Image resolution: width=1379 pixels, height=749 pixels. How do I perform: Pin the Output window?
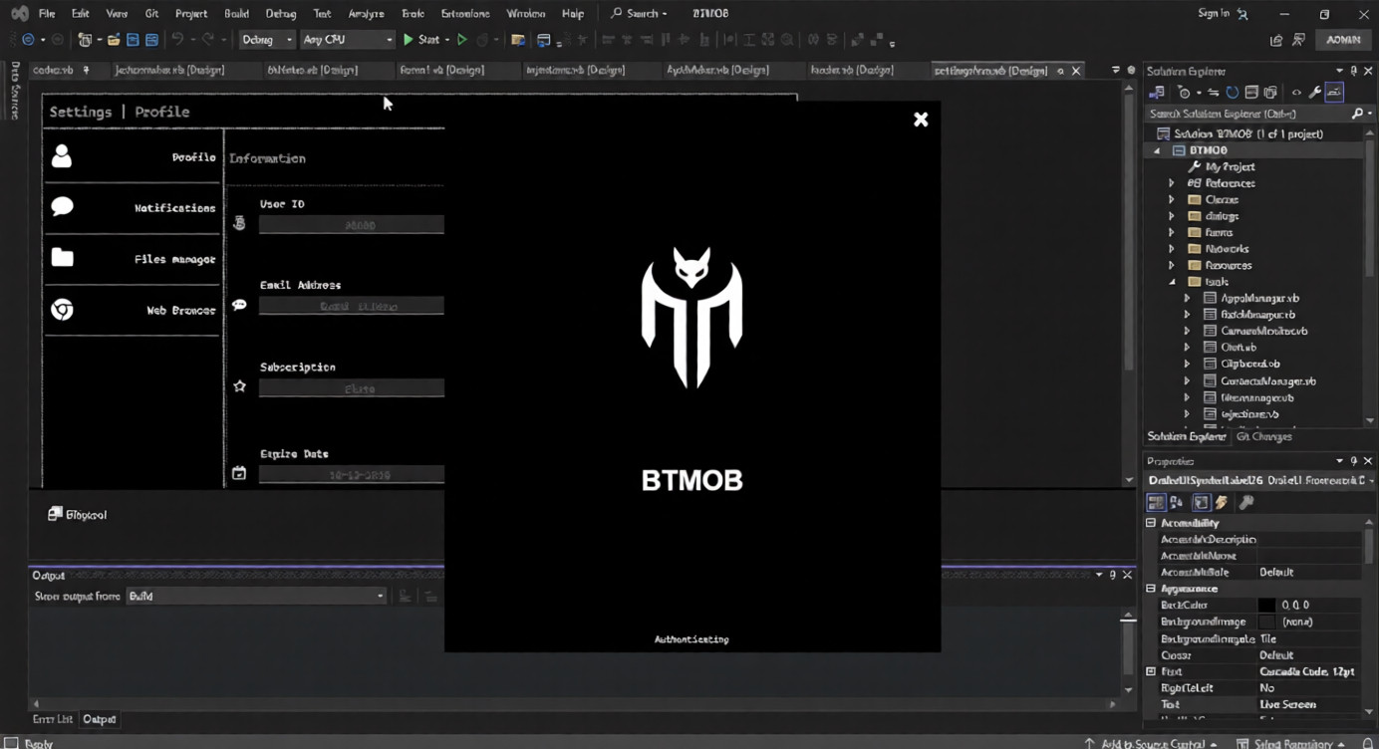[1113, 575]
